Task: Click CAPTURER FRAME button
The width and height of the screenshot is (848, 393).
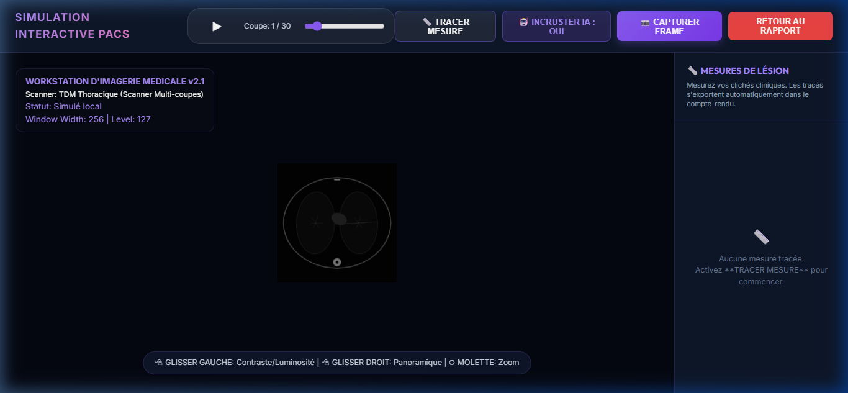Action: (x=669, y=26)
